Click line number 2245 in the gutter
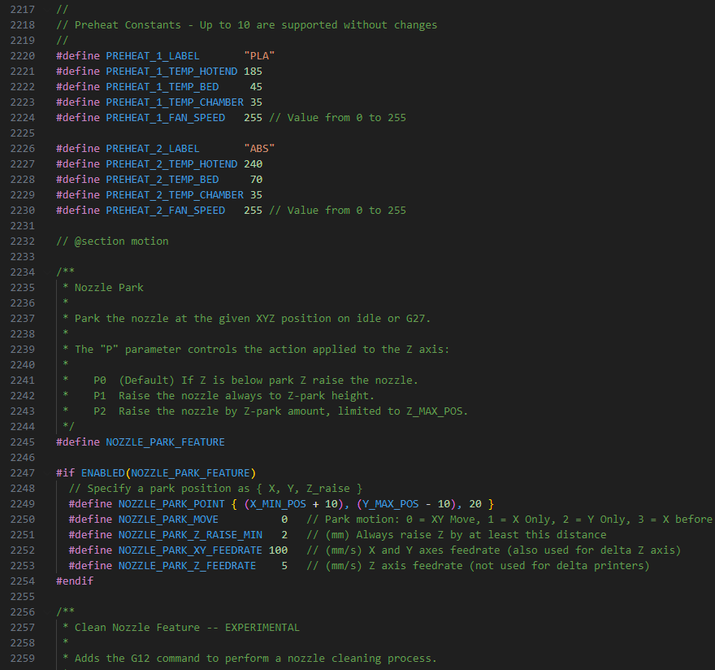 pyautogui.click(x=21, y=442)
